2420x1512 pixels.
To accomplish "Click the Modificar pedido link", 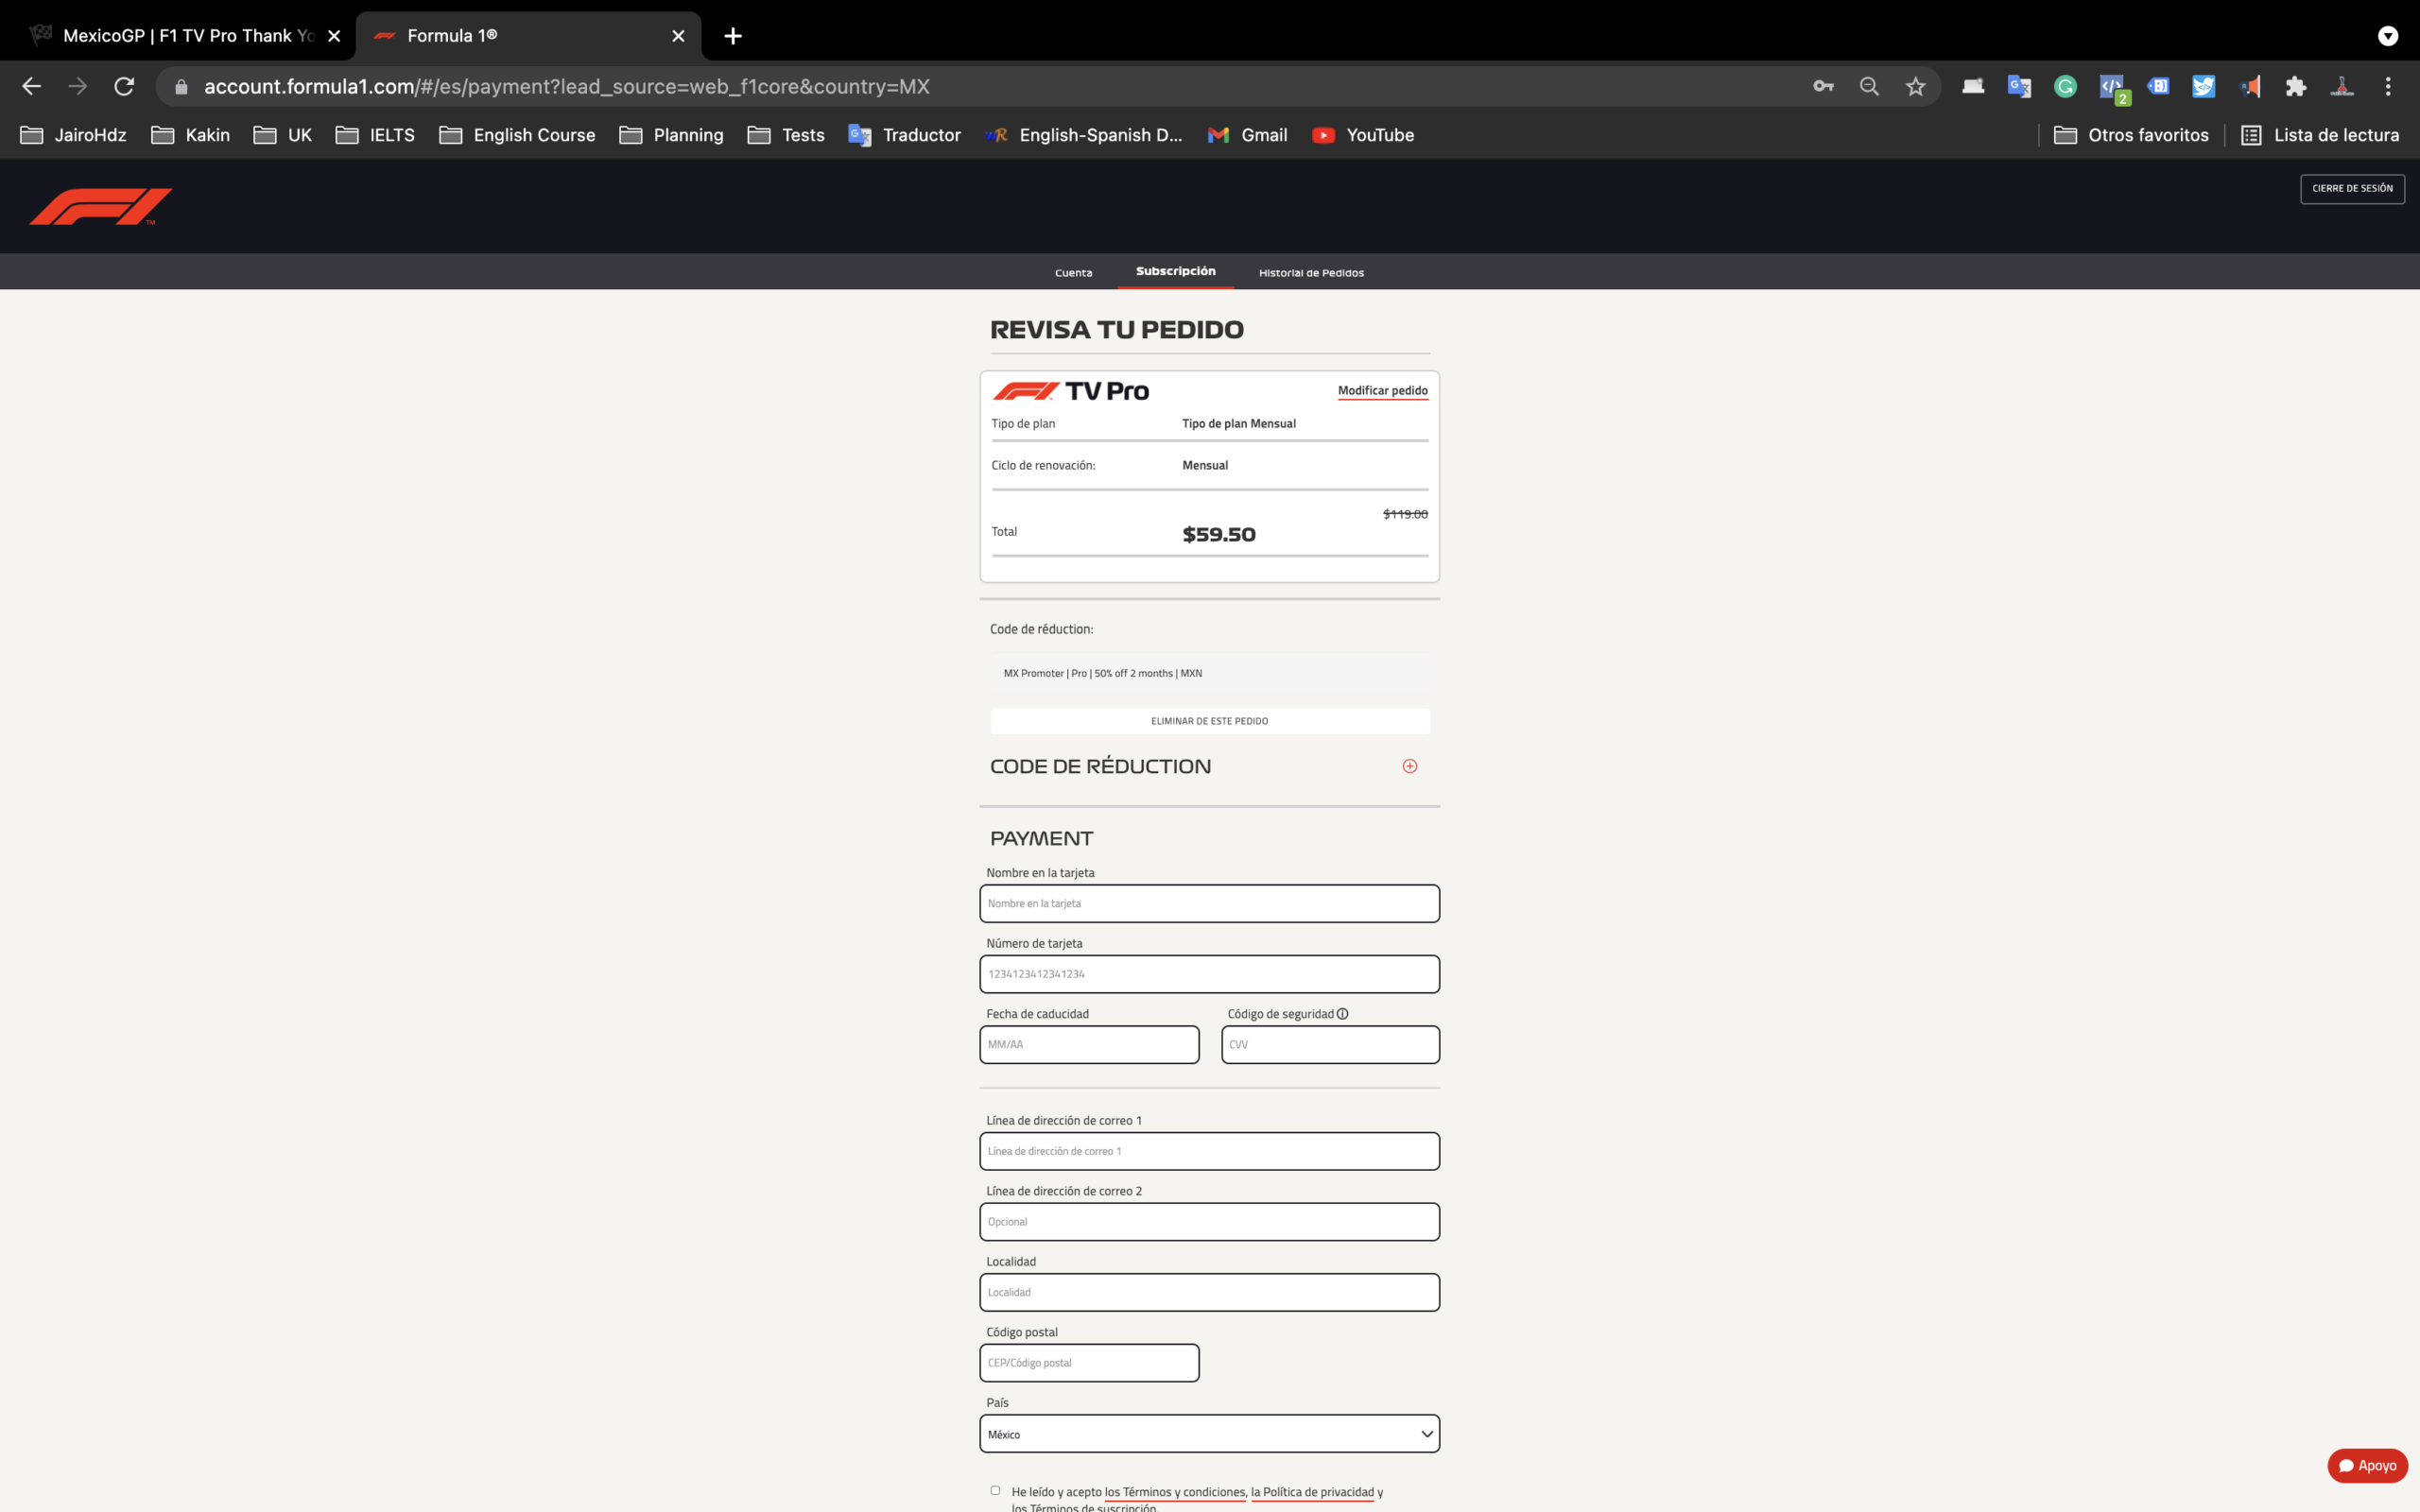I will tap(1382, 390).
